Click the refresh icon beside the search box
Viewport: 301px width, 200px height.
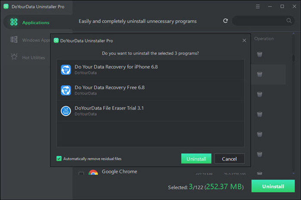coord(225,21)
